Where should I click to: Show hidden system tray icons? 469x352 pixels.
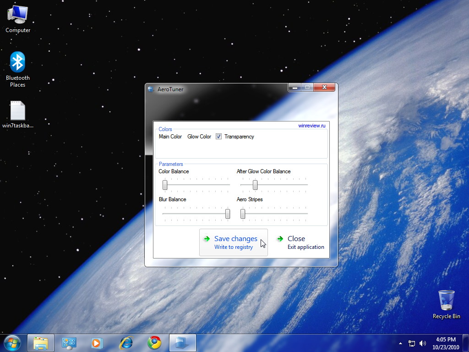(401, 343)
